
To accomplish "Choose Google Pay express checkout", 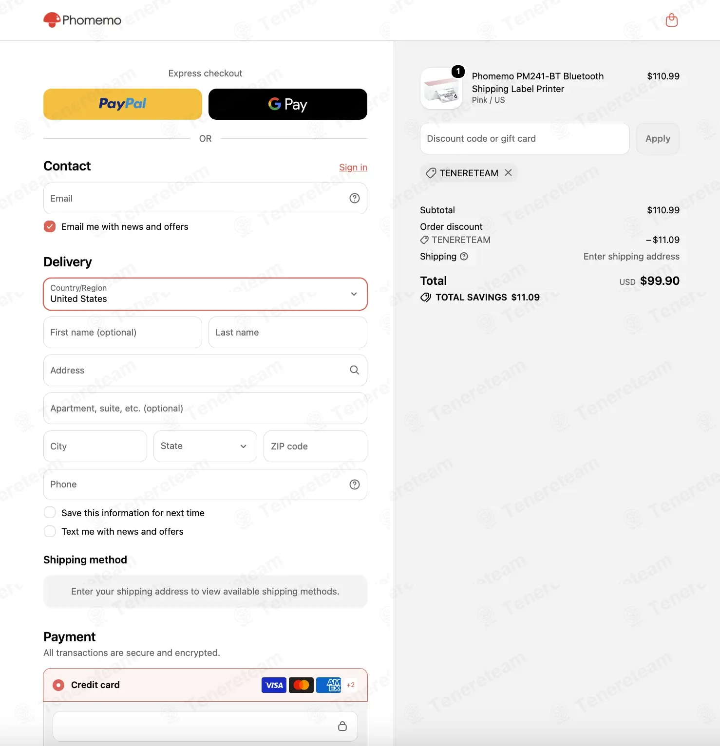I will tap(288, 104).
